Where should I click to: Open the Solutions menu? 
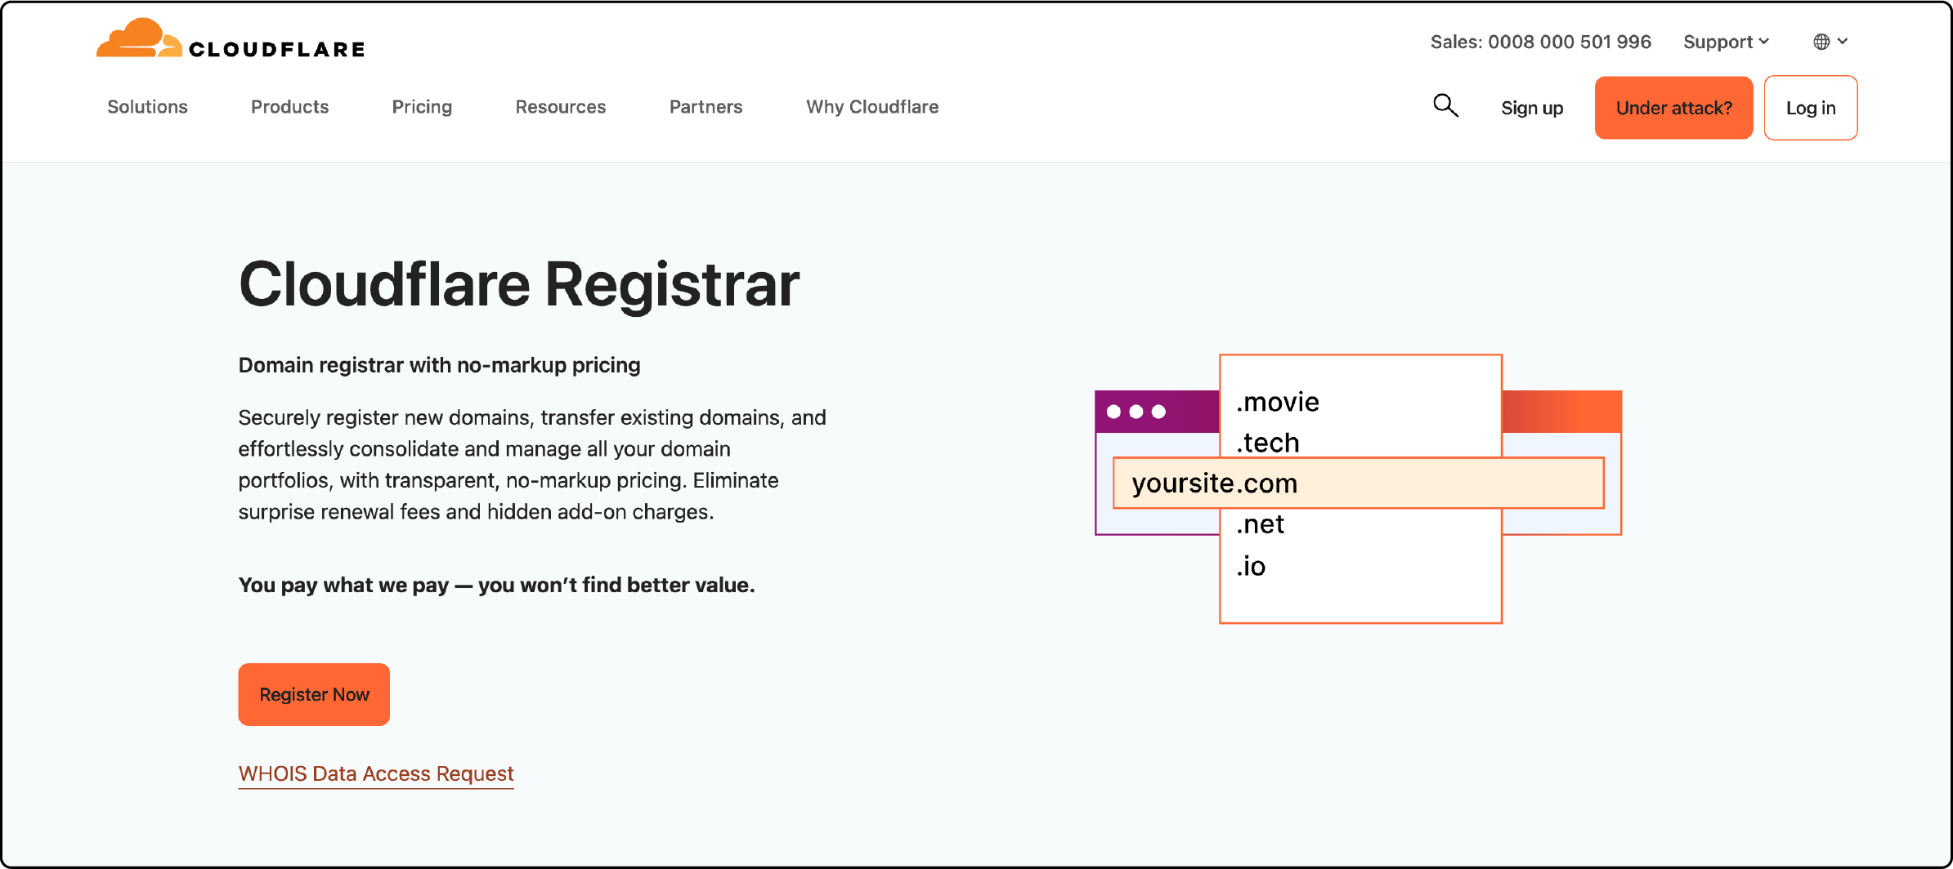click(x=147, y=107)
